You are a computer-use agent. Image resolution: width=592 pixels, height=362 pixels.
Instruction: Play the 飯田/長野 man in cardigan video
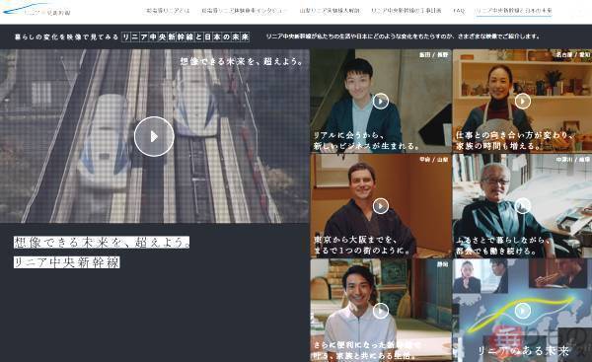381,102
